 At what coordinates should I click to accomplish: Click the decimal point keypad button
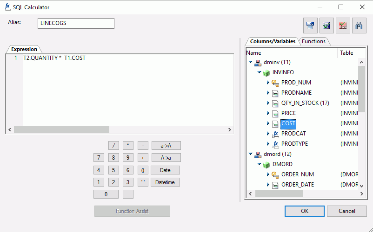pyautogui.click(x=128, y=194)
